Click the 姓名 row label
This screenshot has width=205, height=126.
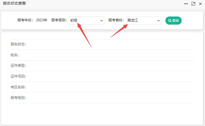[x=15, y=55]
